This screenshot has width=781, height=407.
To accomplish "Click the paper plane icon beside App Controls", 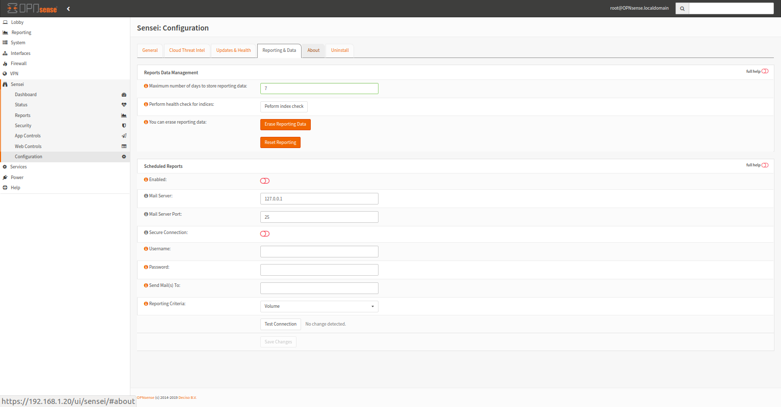I will (x=124, y=136).
